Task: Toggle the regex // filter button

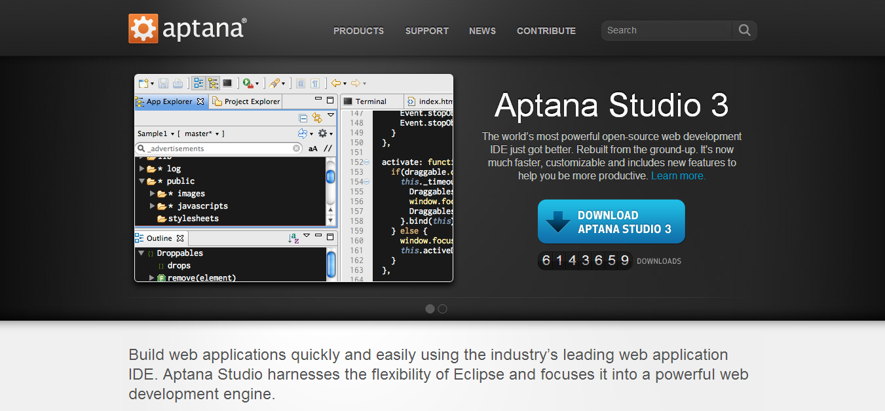Action: point(328,149)
